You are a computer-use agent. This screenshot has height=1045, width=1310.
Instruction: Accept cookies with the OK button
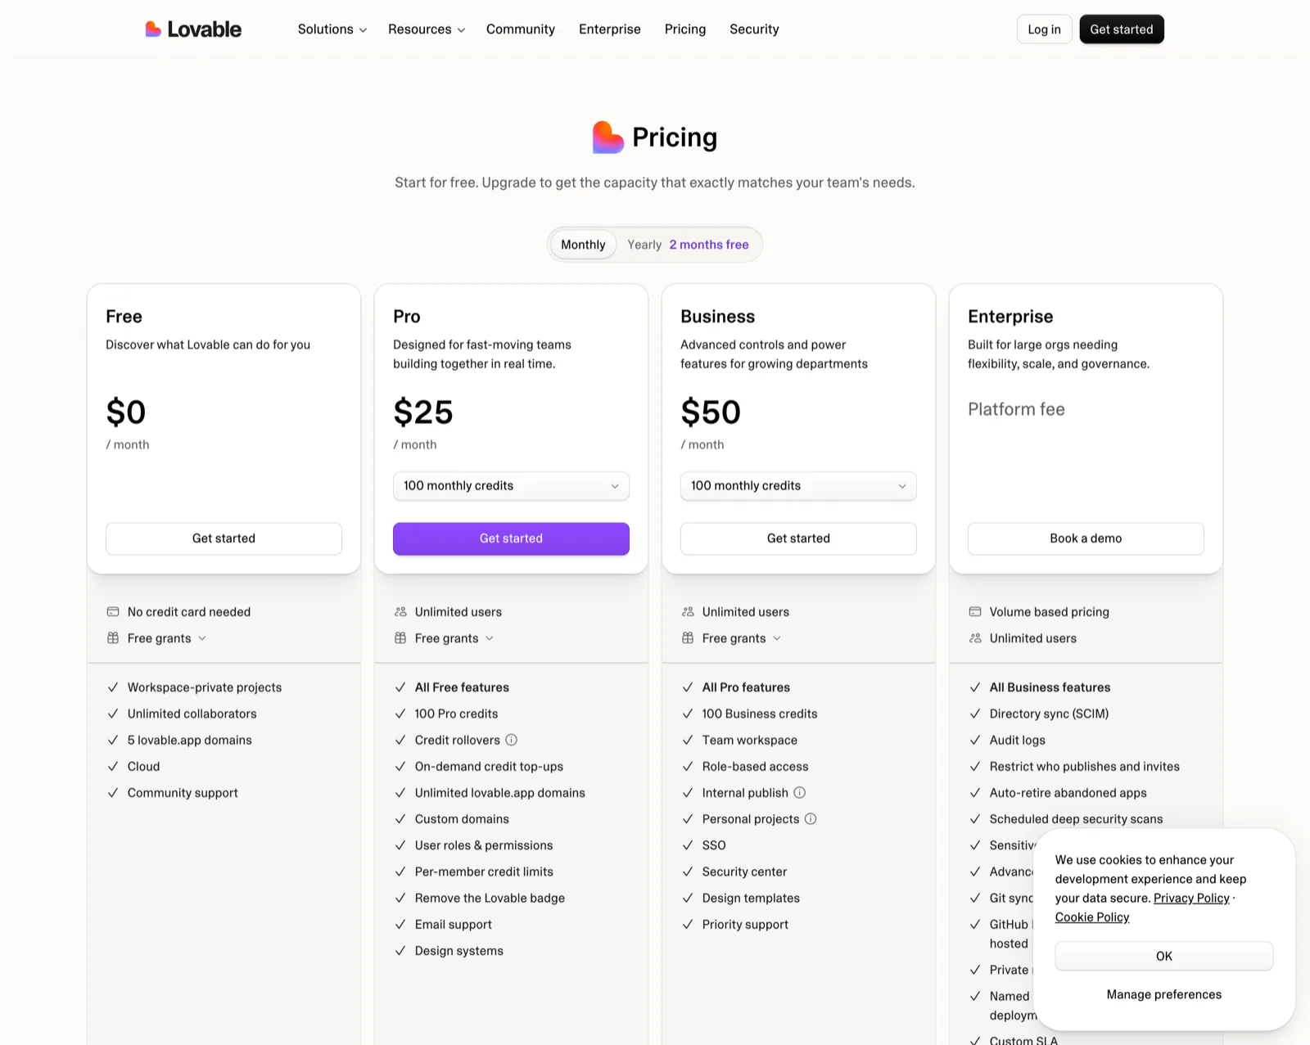(x=1164, y=956)
